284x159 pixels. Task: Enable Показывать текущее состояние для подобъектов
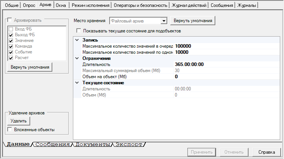coord(79,31)
